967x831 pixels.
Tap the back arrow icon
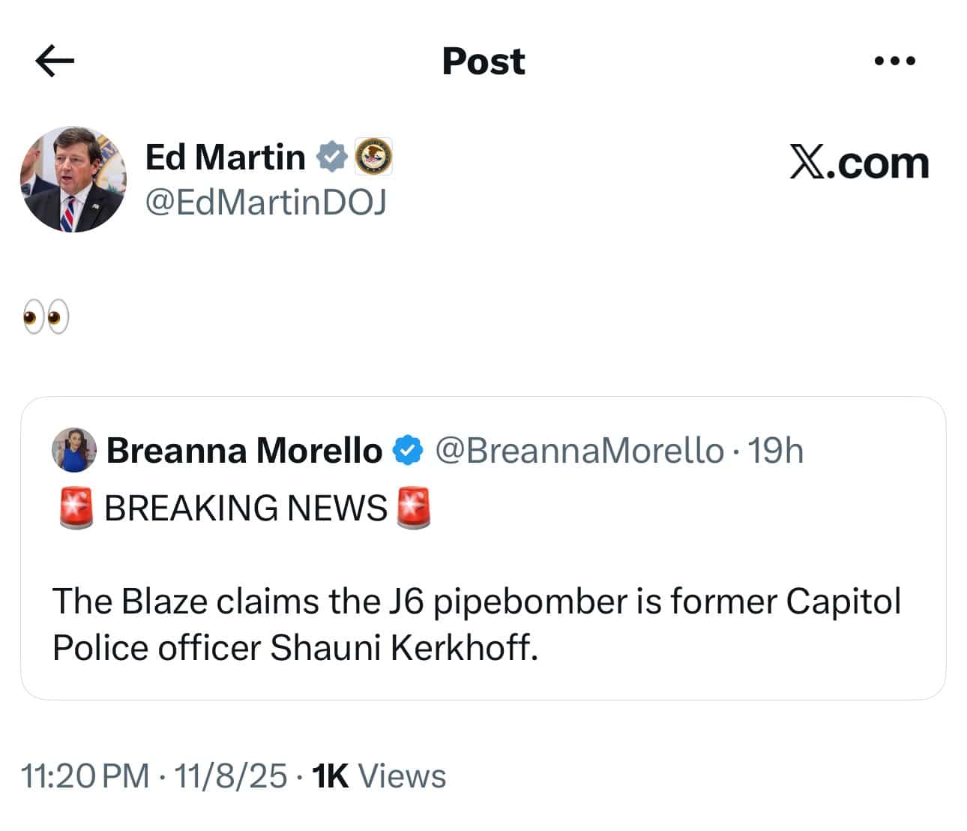point(55,61)
